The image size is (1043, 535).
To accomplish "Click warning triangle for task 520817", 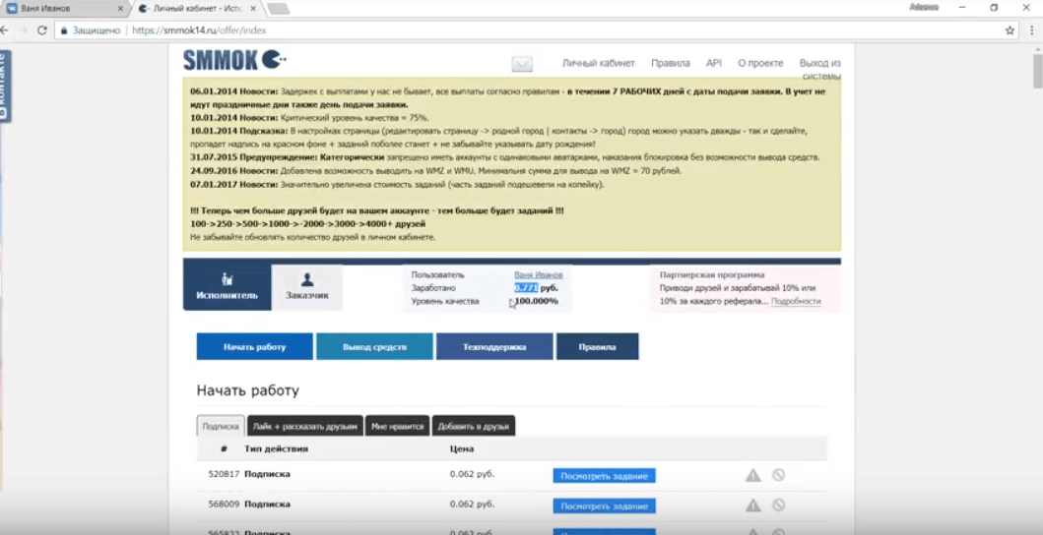I will pos(753,475).
